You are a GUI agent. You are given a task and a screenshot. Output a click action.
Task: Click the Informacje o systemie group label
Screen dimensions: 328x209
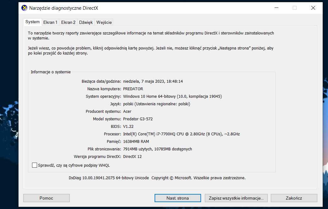51,72
